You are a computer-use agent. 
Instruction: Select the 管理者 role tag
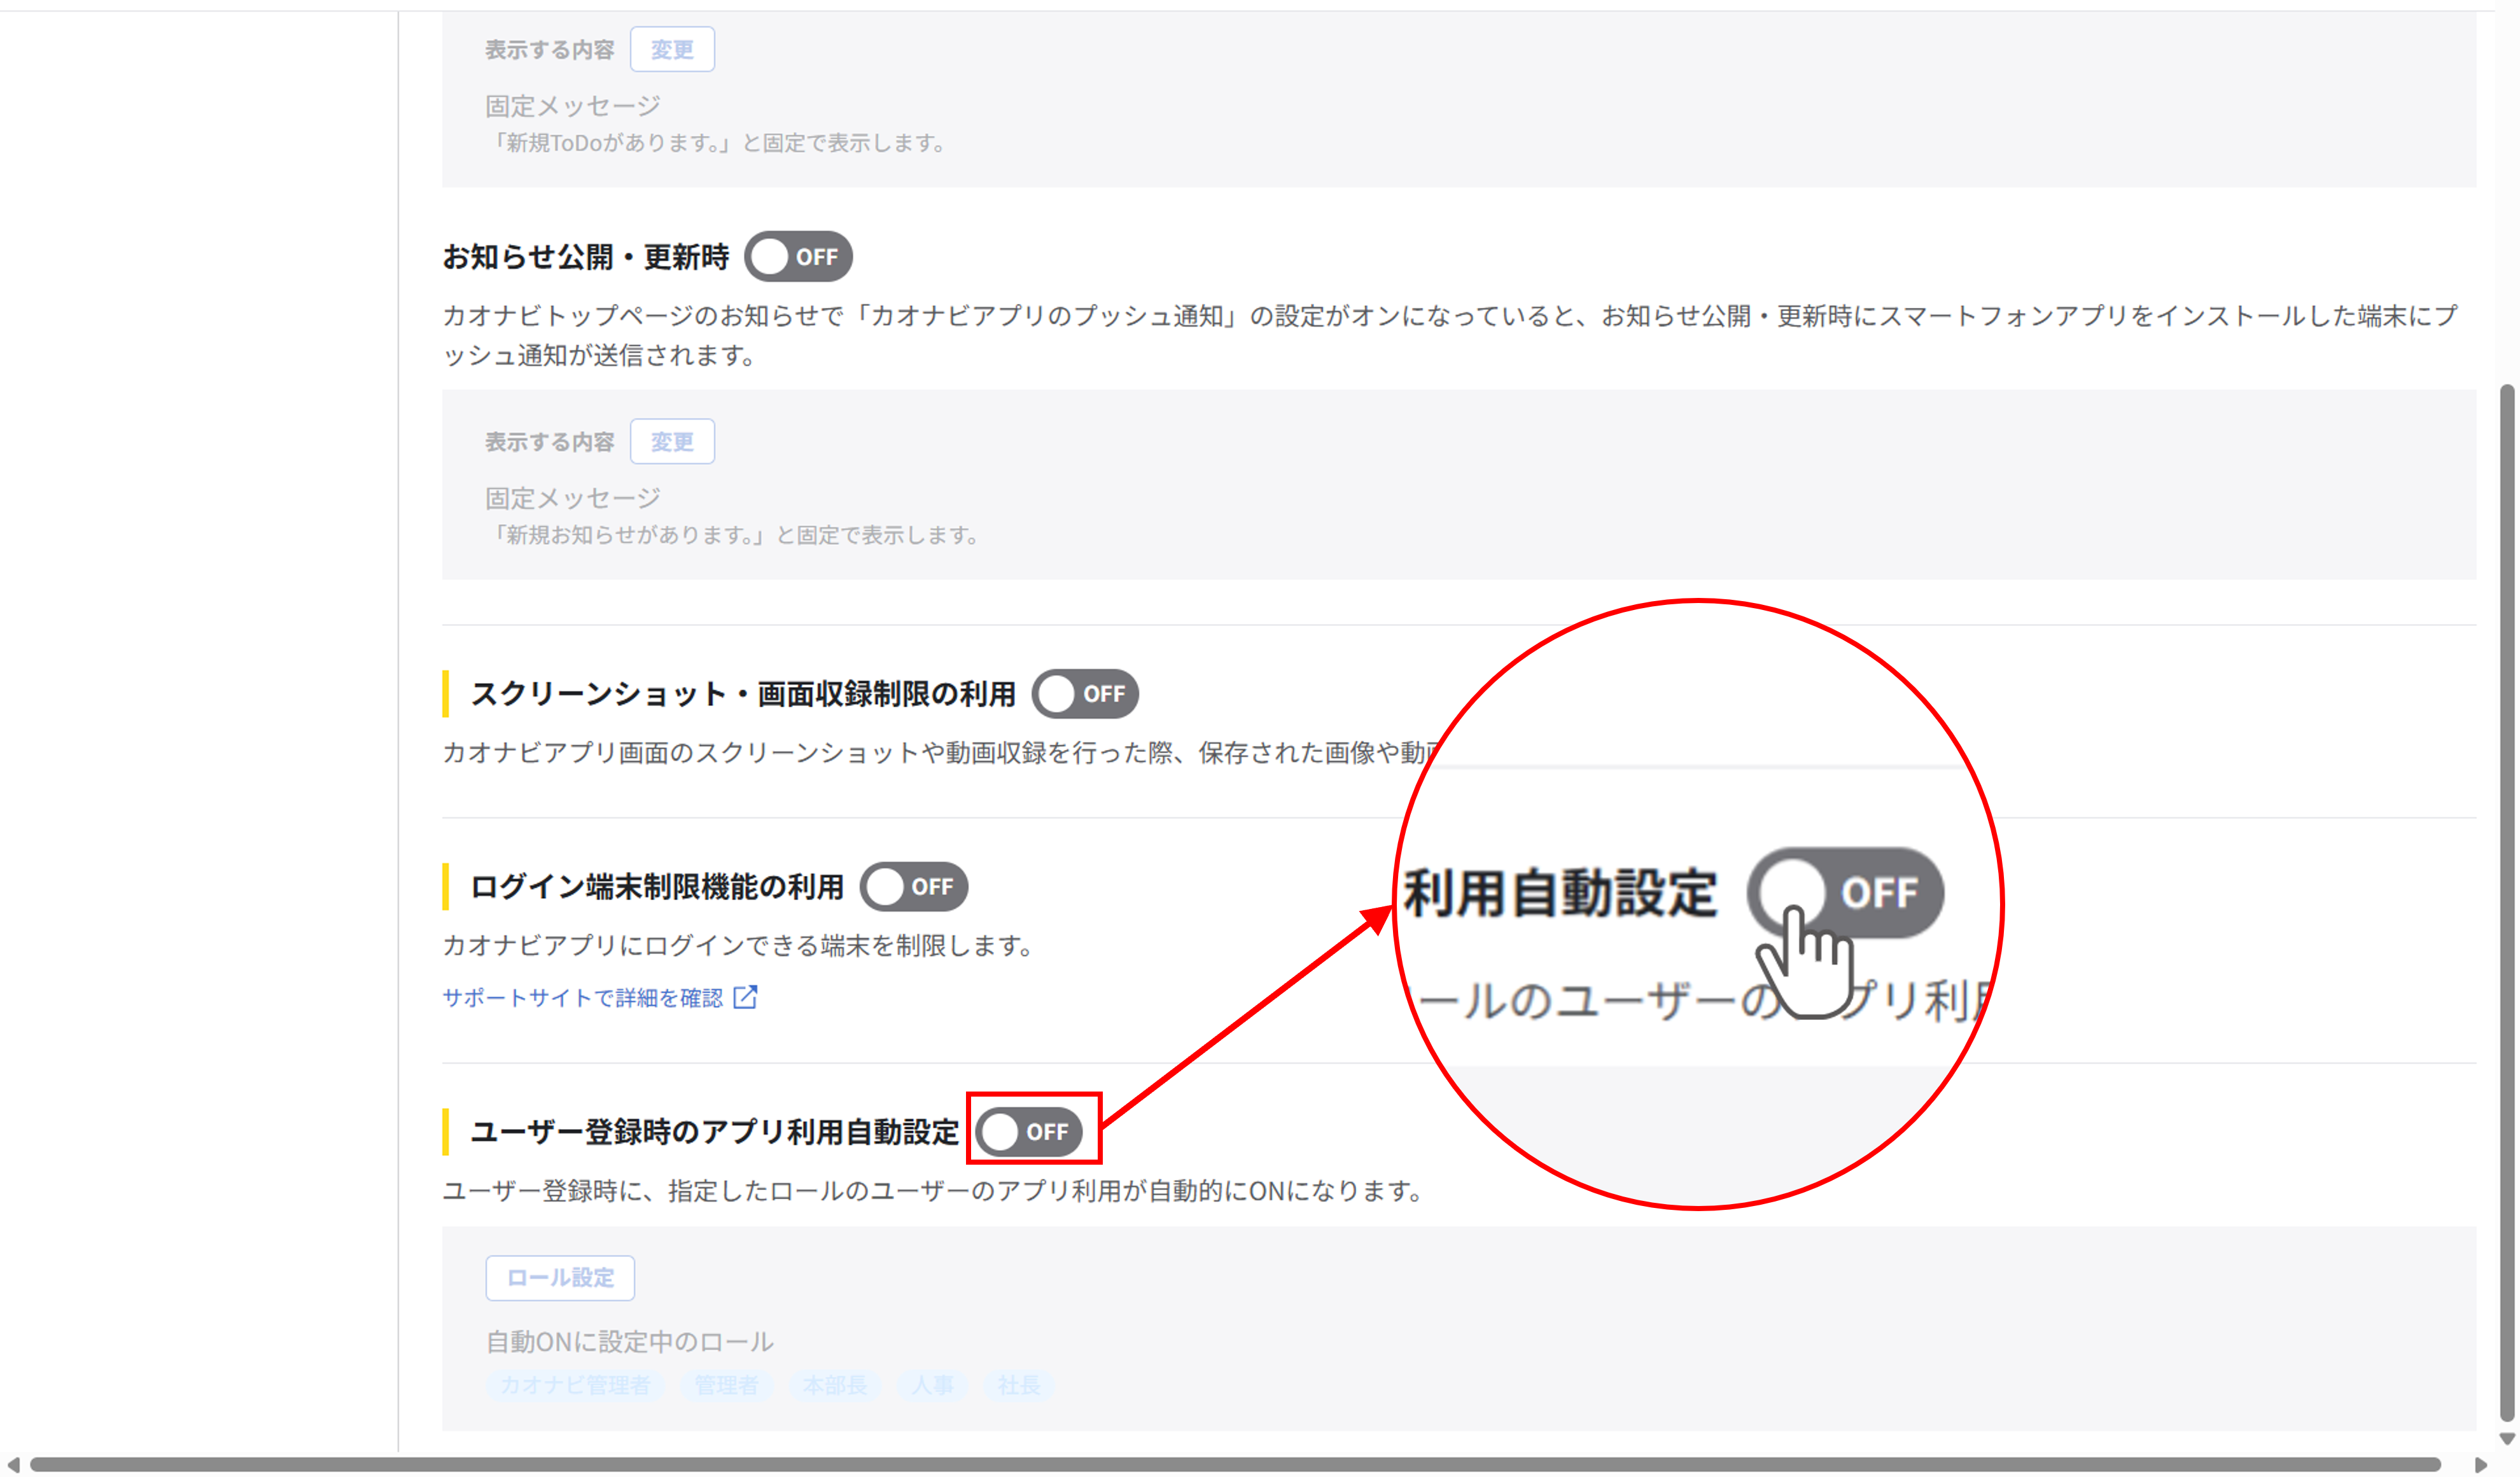pyautogui.click(x=726, y=1385)
